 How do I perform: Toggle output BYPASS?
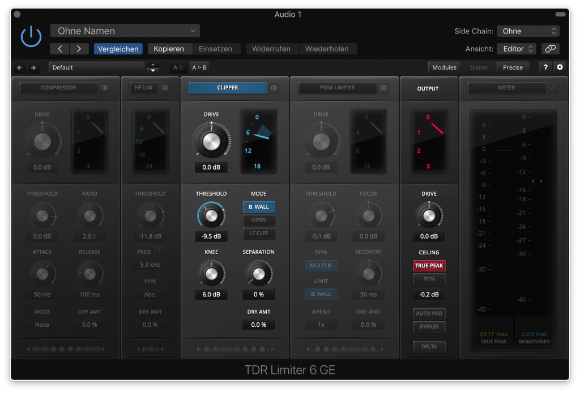pos(429,326)
